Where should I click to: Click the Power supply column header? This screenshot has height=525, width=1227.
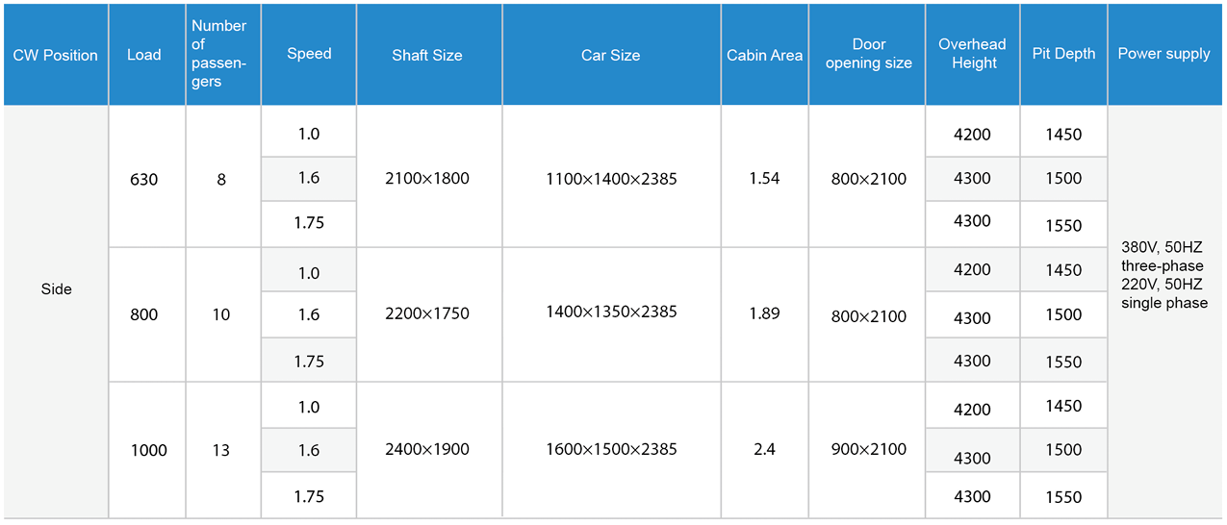coord(1163,54)
